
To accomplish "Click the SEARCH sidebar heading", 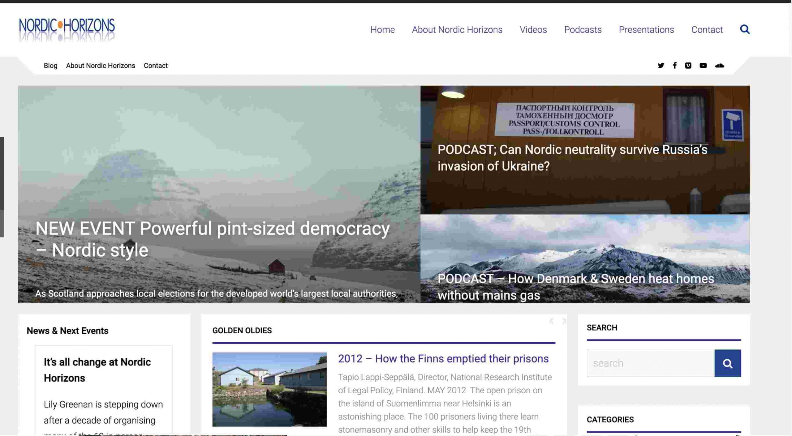I will [x=602, y=327].
